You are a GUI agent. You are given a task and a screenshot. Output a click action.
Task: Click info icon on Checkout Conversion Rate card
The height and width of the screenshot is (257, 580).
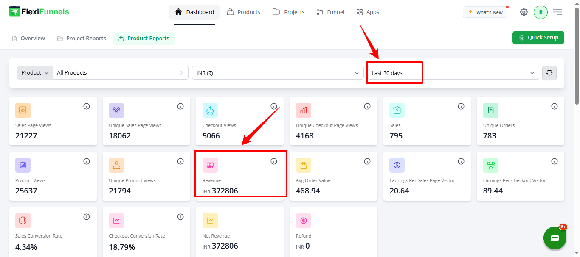tap(180, 217)
